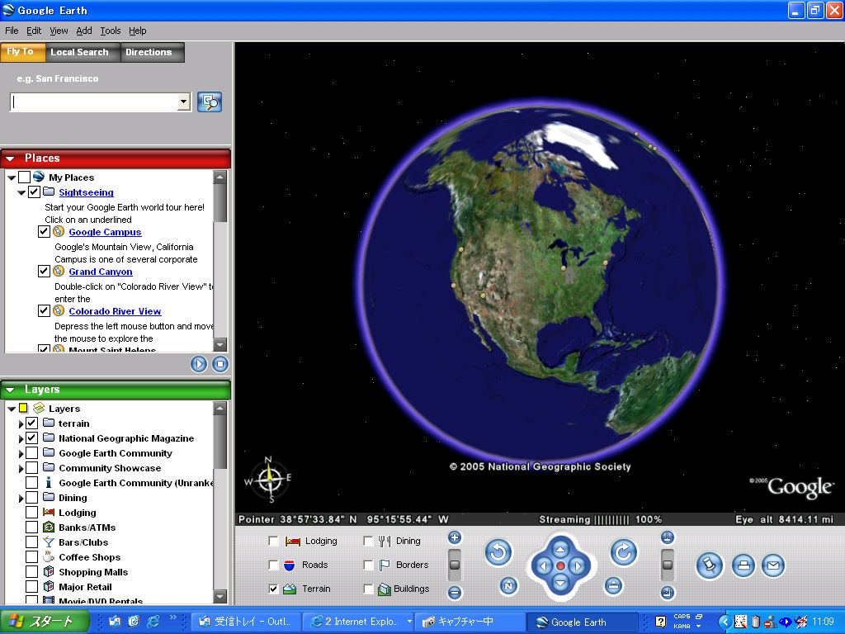Image resolution: width=845 pixels, height=634 pixels.
Task: Check the Major Retail layer checkbox
Action: click(32, 587)
